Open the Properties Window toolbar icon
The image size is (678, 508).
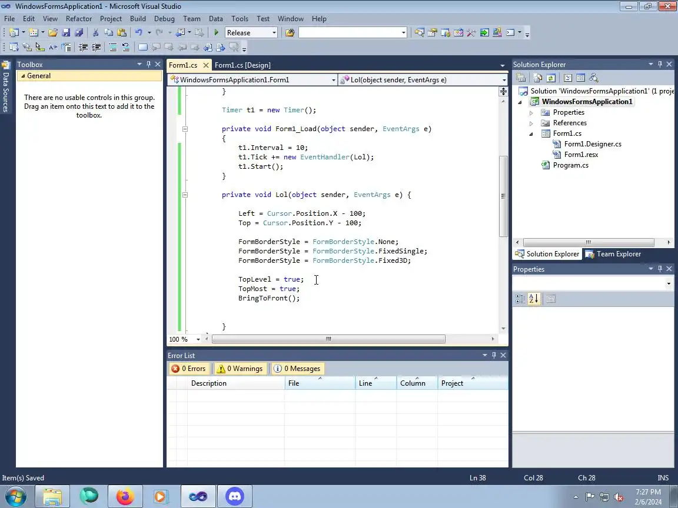pos(432,32)
